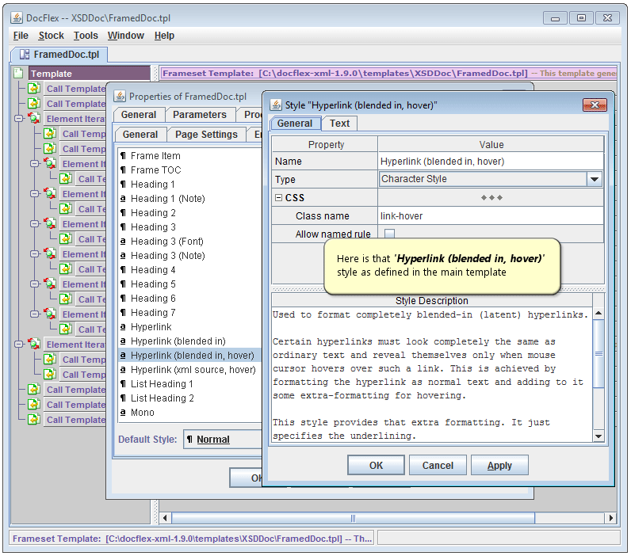Collapse the CSS property group
This screenshot has width=631, height=556.
(278, 198)
